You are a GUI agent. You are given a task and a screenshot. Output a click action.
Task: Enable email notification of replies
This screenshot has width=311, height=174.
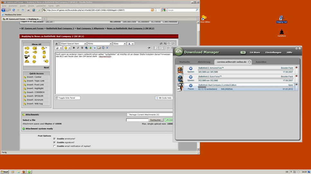pos(54,146)
